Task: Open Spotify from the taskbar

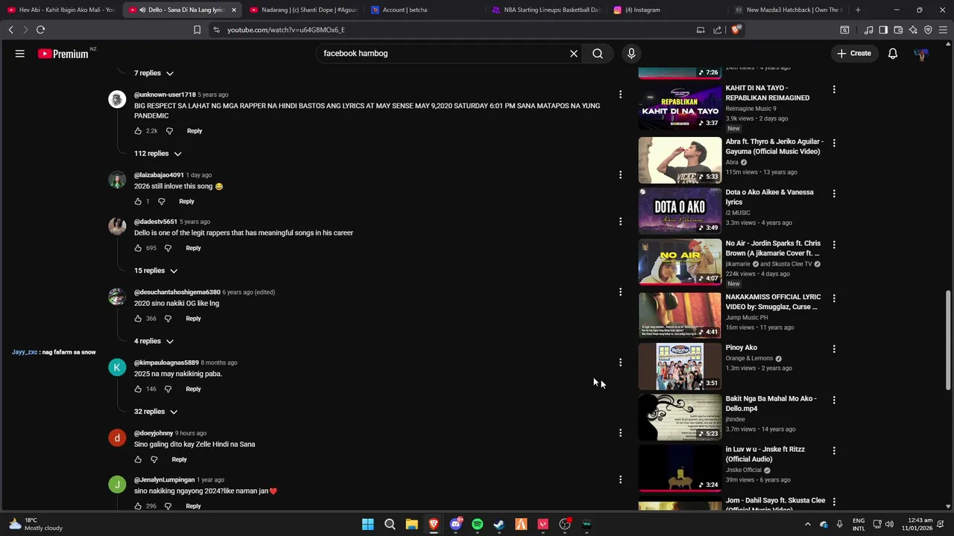Action: (x=477, y=525)
